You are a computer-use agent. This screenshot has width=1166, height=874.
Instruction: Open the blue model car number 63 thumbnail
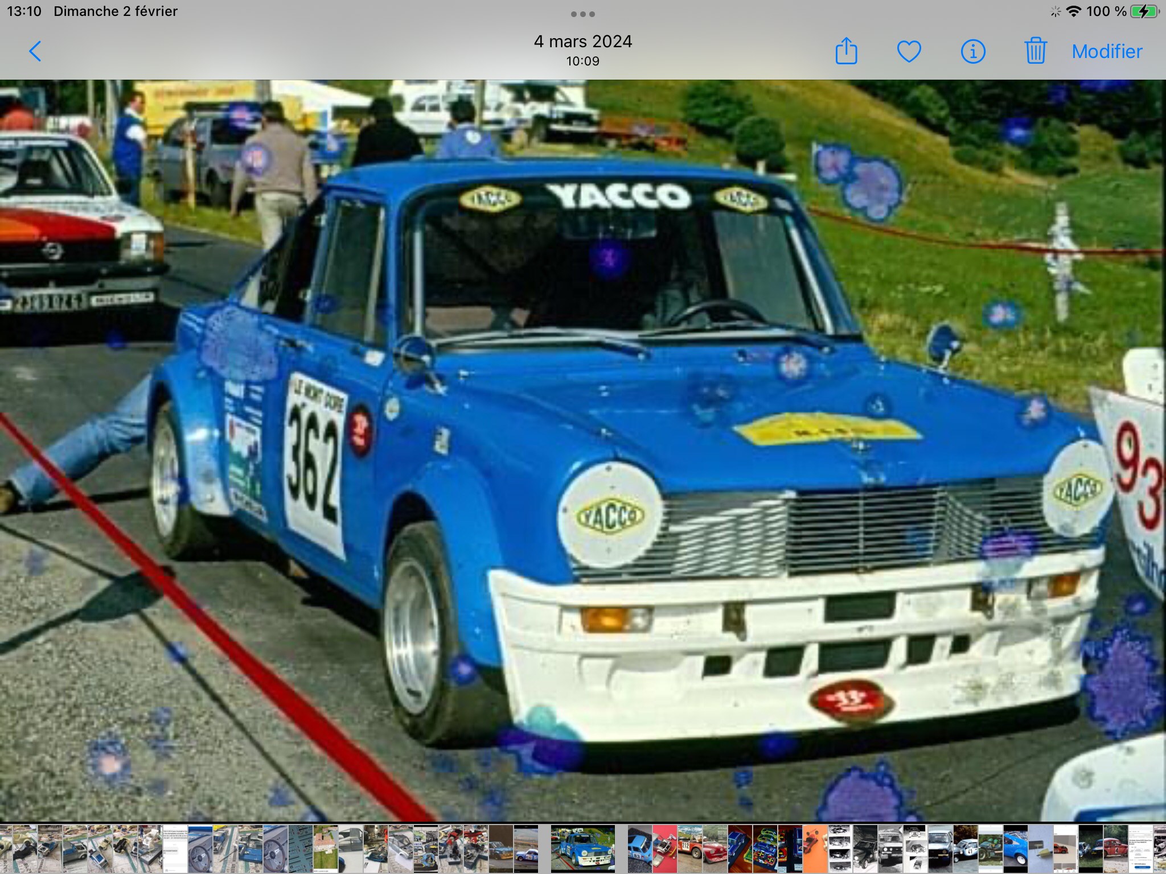[x=640, y=848]
